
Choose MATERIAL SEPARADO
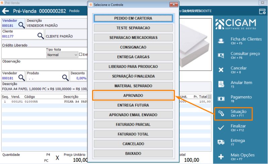133,86
